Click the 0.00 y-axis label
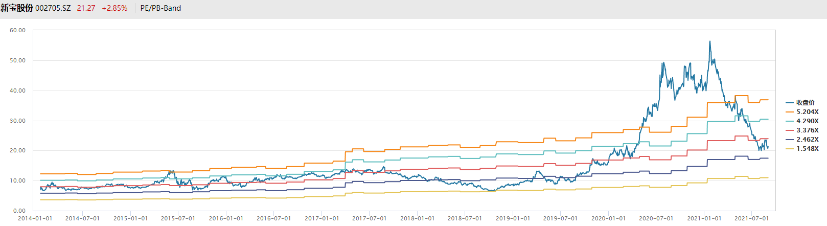 point(19,211)
